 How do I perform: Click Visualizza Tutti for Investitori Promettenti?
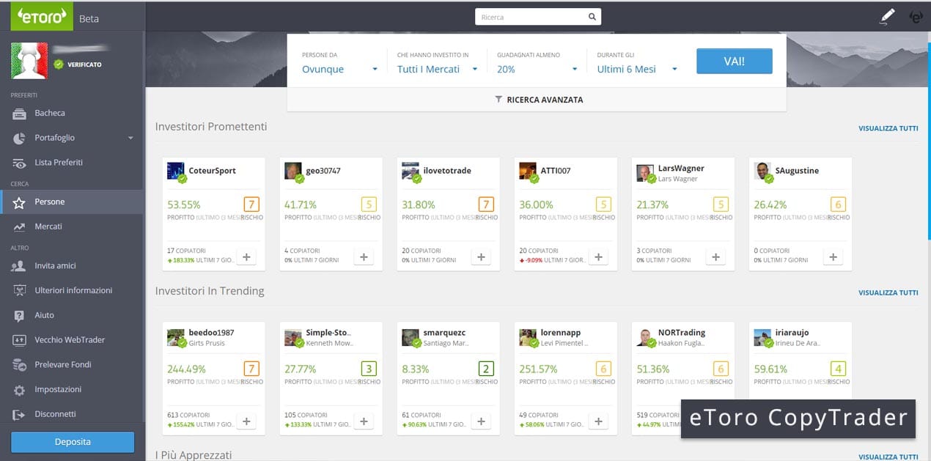click(888, 128)
